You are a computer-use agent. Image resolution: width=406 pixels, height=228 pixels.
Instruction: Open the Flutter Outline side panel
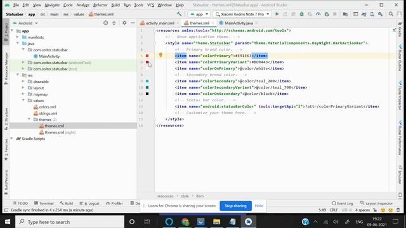pos(400,58)
